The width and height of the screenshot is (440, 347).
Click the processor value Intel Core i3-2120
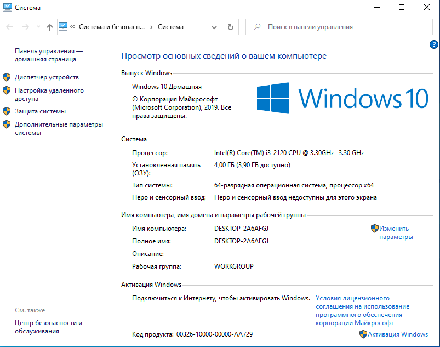point(289,153)
